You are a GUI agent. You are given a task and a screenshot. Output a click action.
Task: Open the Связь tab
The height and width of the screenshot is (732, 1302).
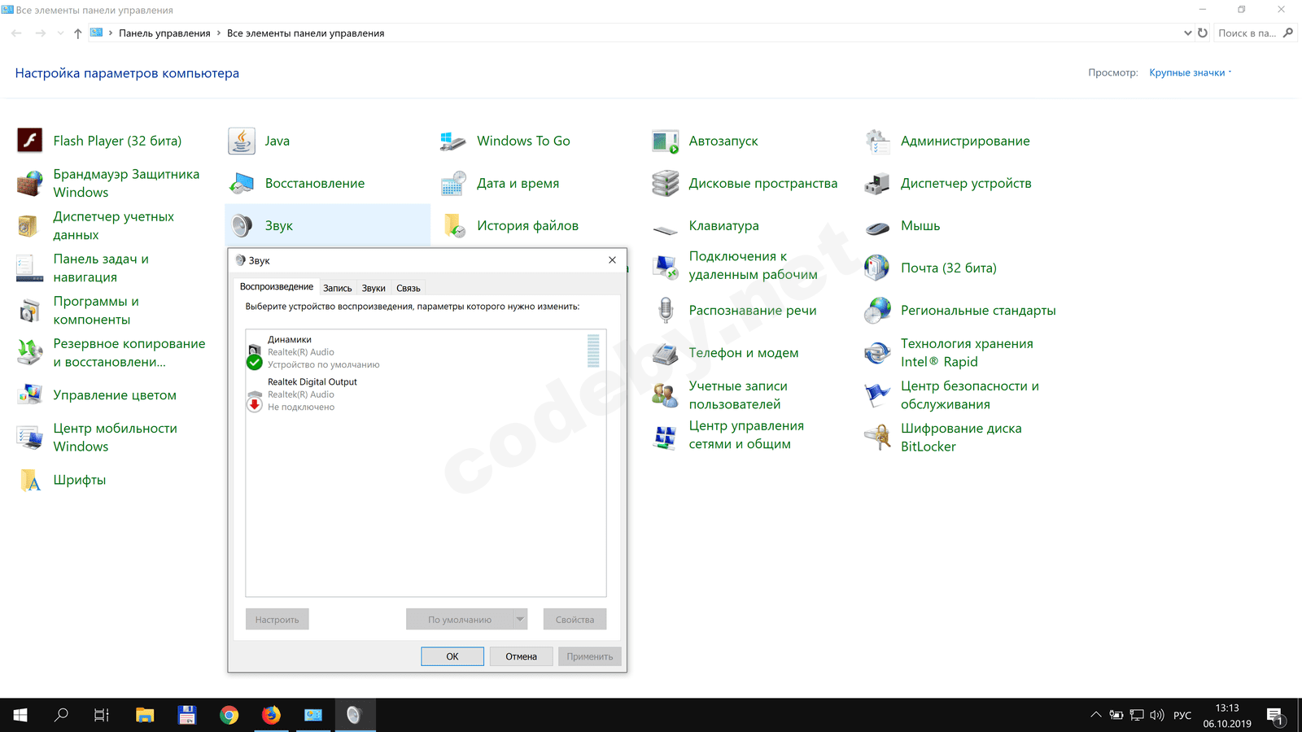[409, 288]
